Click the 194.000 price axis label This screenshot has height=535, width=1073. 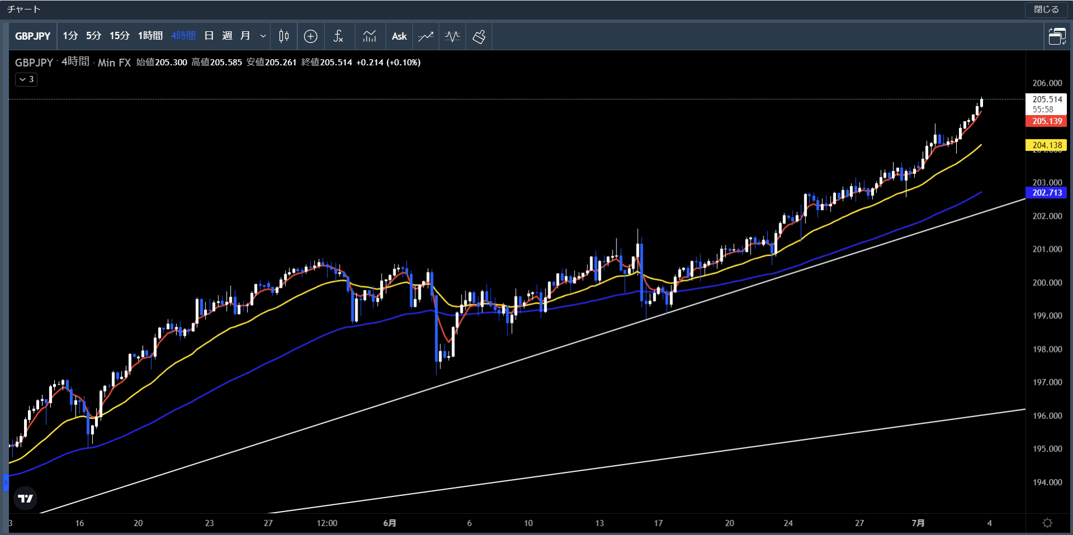(1047, 483)
